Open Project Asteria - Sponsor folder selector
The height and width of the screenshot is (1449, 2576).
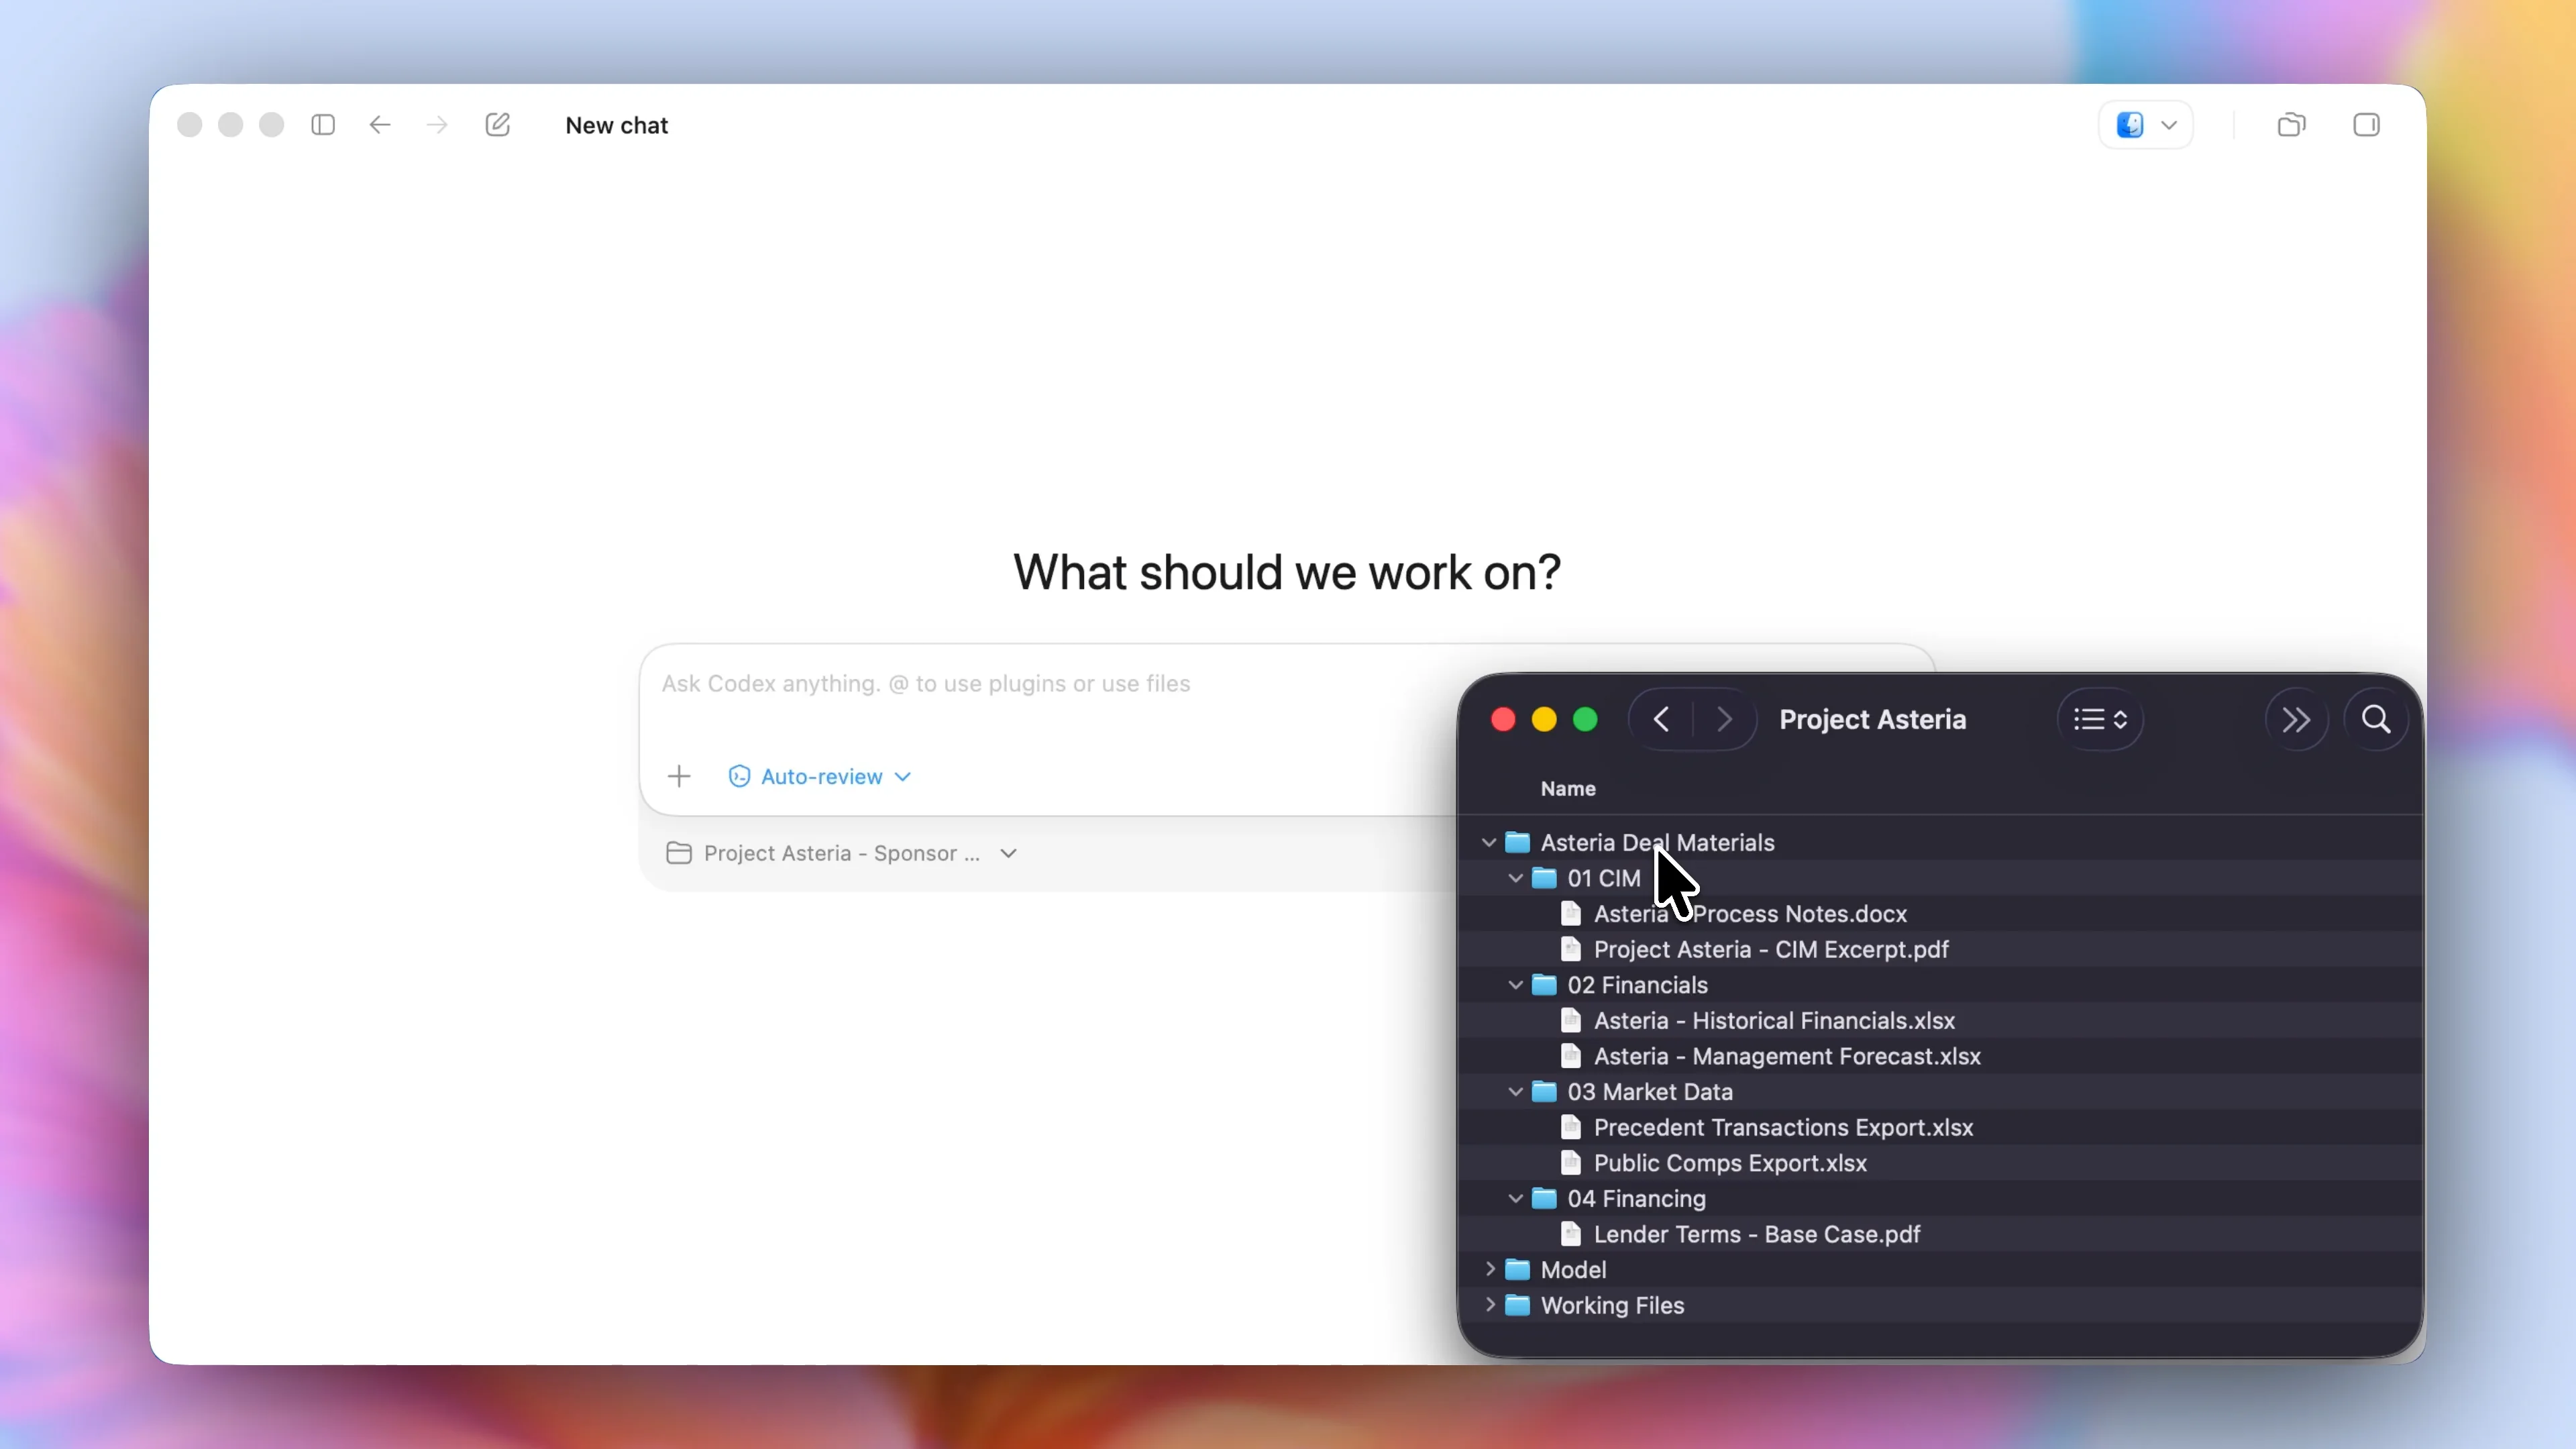[842, 853]
